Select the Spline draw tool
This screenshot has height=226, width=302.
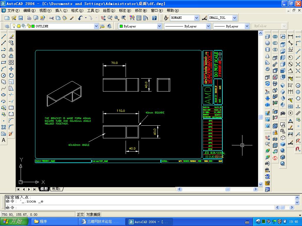click(x=4, y=88)
